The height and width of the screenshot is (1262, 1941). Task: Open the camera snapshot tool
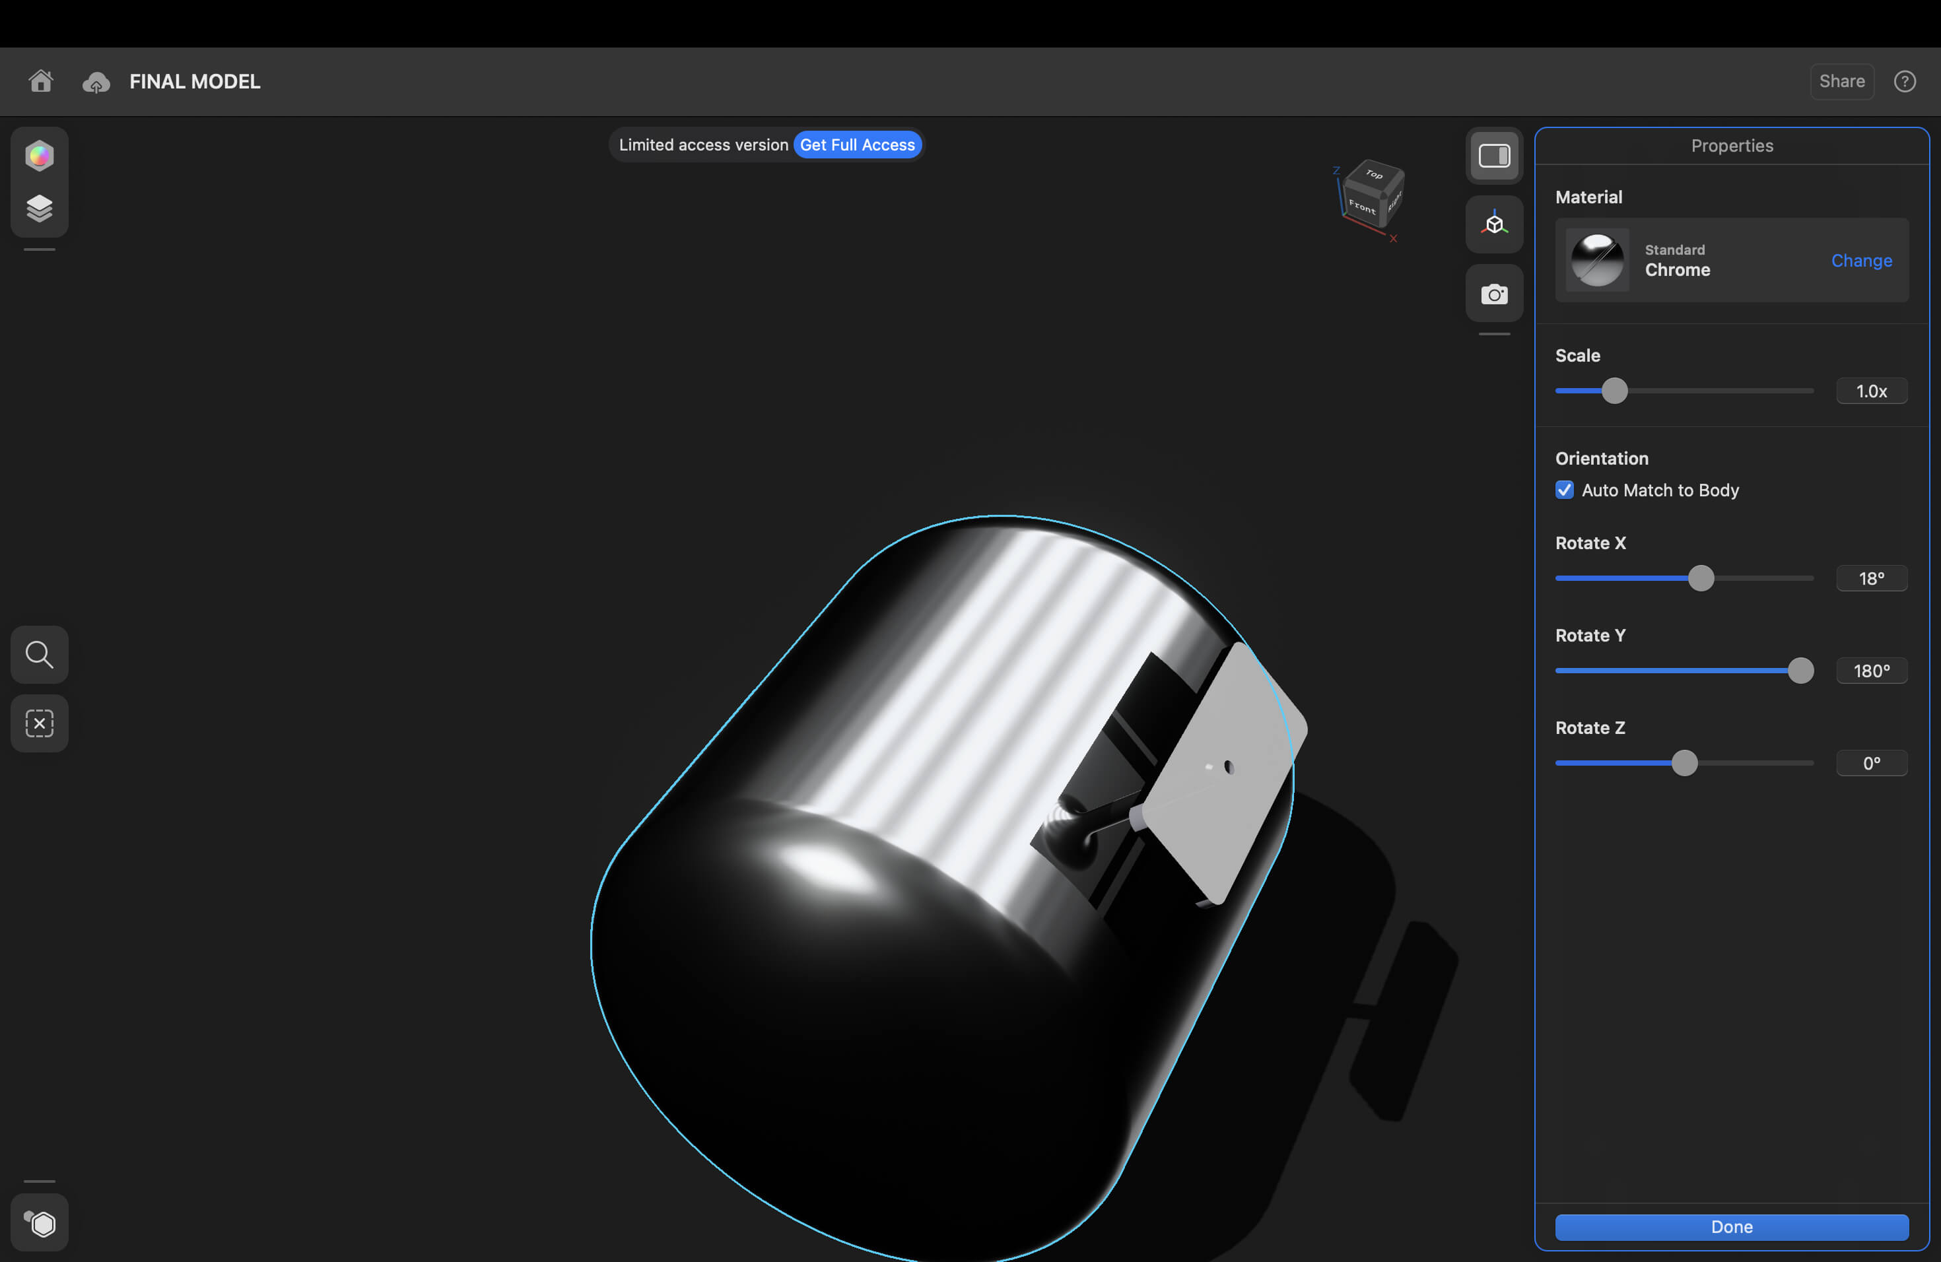(1494, 294)
